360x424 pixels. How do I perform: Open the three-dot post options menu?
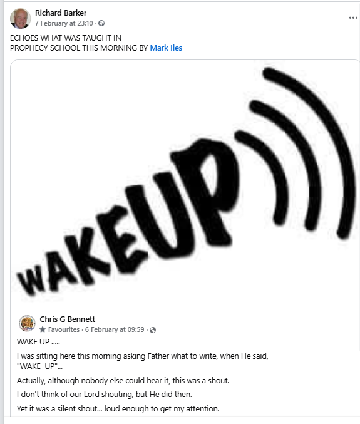click(353, 18)
